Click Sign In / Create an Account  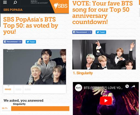coord(39,2)
